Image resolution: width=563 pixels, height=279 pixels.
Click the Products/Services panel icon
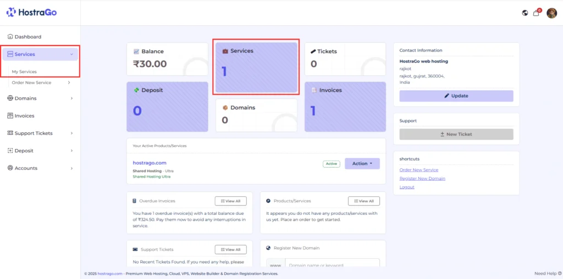(268, 201)
